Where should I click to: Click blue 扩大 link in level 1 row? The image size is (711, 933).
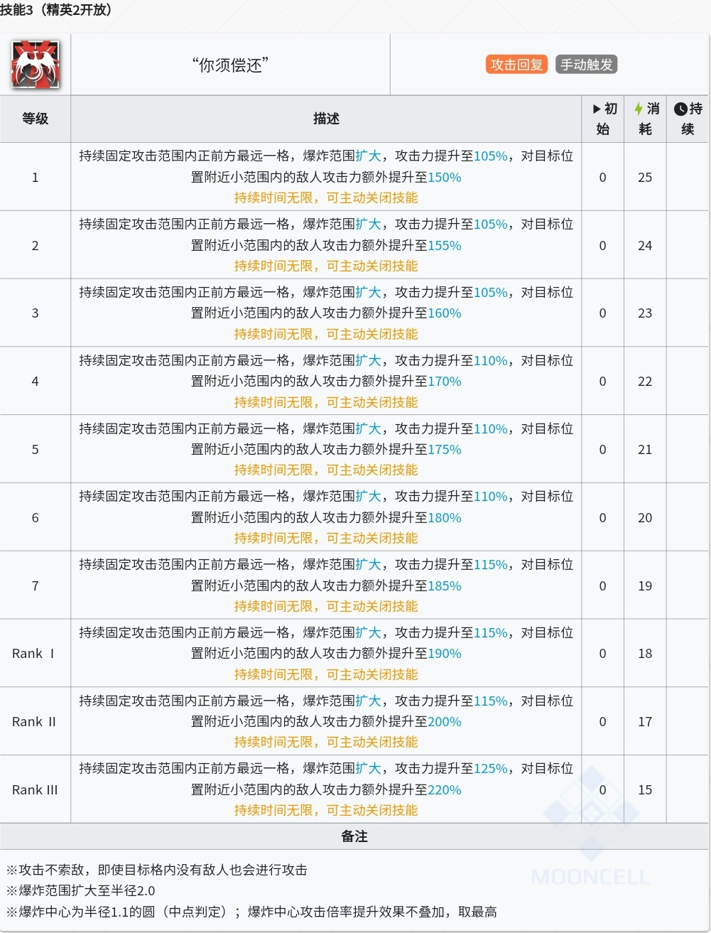click(368, 156)
